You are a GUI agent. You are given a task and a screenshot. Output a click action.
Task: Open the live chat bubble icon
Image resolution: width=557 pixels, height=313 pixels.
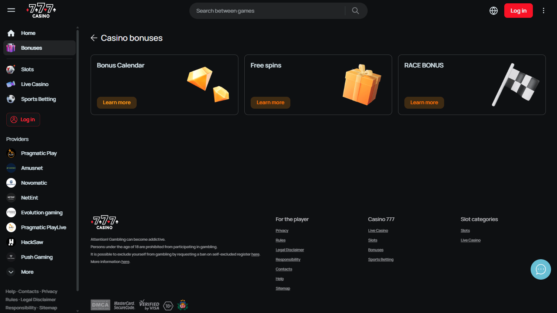click(541, 269)
